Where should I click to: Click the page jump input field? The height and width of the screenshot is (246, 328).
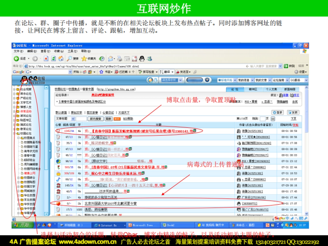(x=263, y=118)
